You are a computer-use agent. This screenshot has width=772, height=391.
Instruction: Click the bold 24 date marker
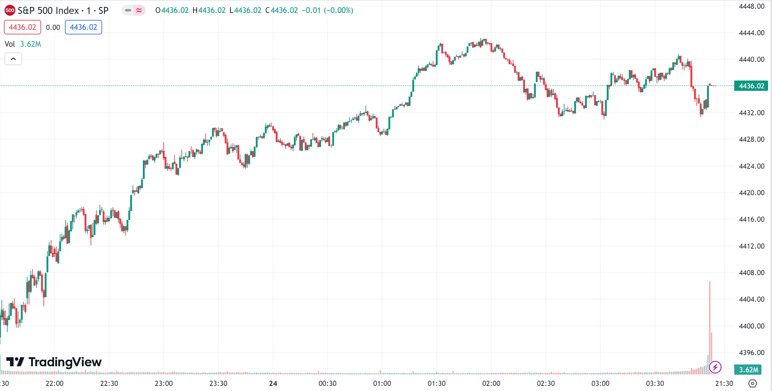pyautogui.click(x=273, y=383)
